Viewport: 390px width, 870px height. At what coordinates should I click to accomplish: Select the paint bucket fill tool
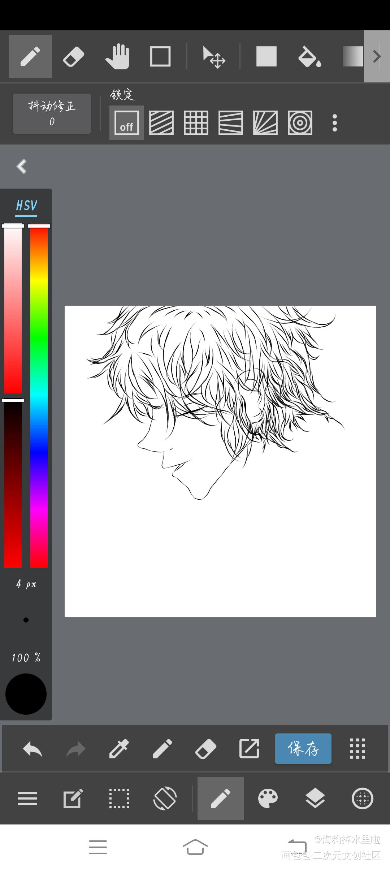[x=309, y=57]
